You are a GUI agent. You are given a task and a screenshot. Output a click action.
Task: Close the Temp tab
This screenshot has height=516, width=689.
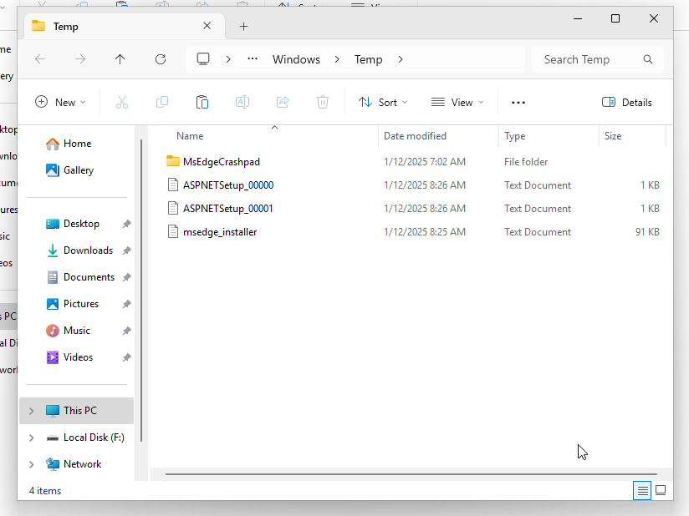[207, 27]
